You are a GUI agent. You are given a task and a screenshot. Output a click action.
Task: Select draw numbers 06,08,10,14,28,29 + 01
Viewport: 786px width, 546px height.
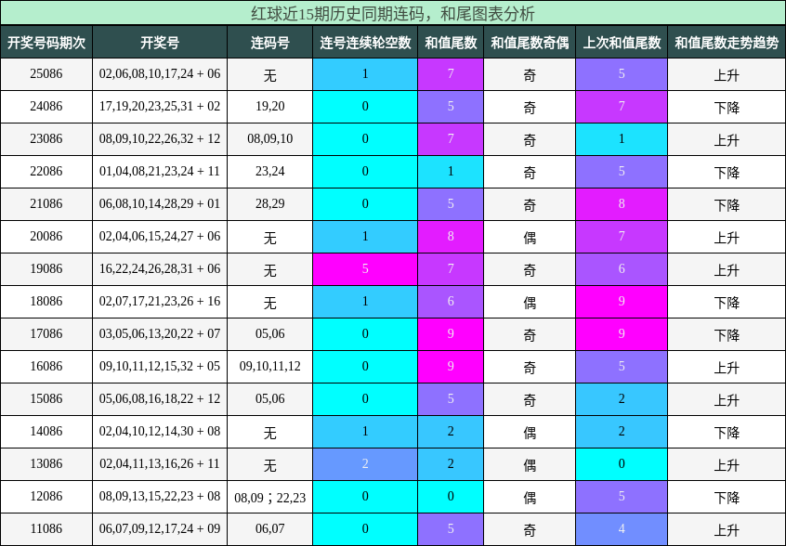pyautogui.click(x=160, y=204)
